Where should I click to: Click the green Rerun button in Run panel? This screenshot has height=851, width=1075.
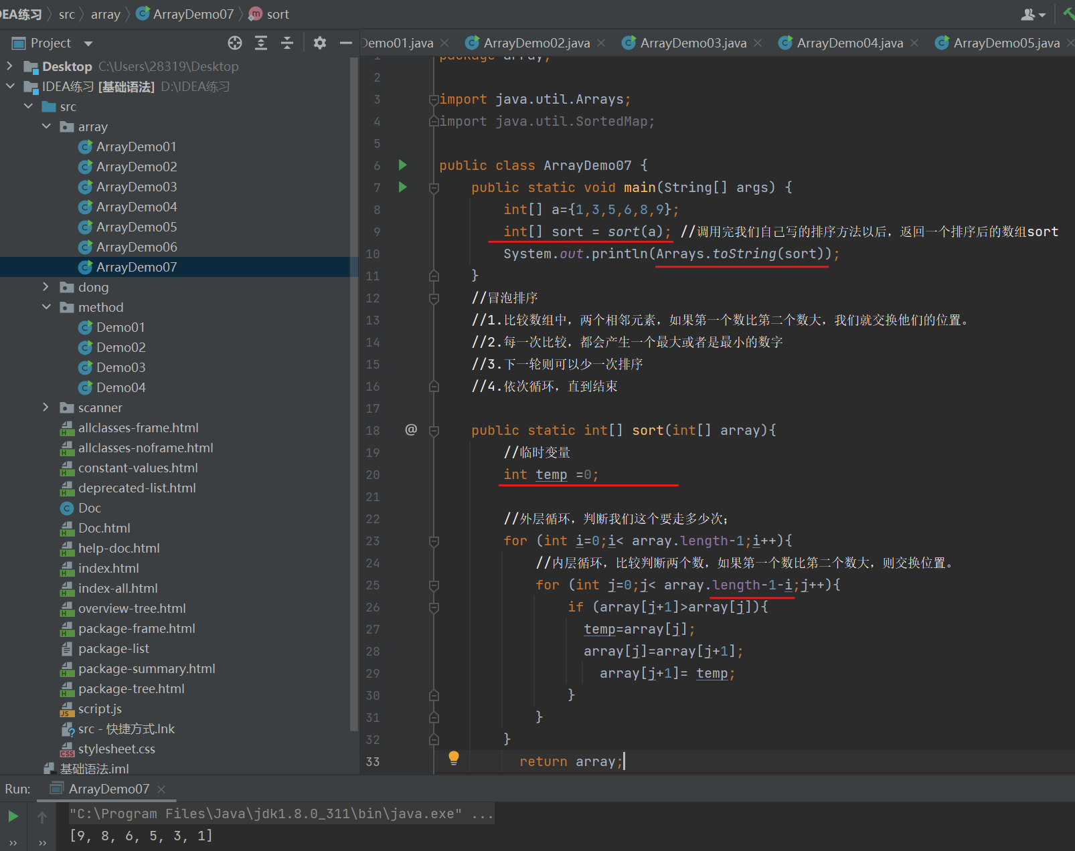13,816
